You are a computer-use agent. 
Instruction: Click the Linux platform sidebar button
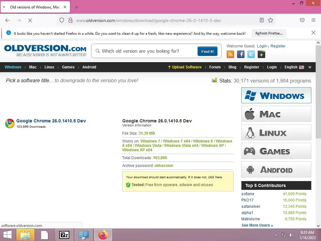pos(276,132)
